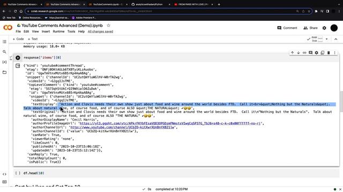Click the 'publishedAt' timestamp line
Screen dimensions: 343x192
click(66, 147)
